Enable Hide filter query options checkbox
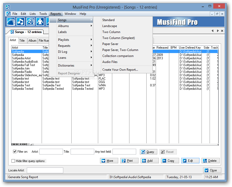This screenshot has height=187, width=232. pos(13,161)
